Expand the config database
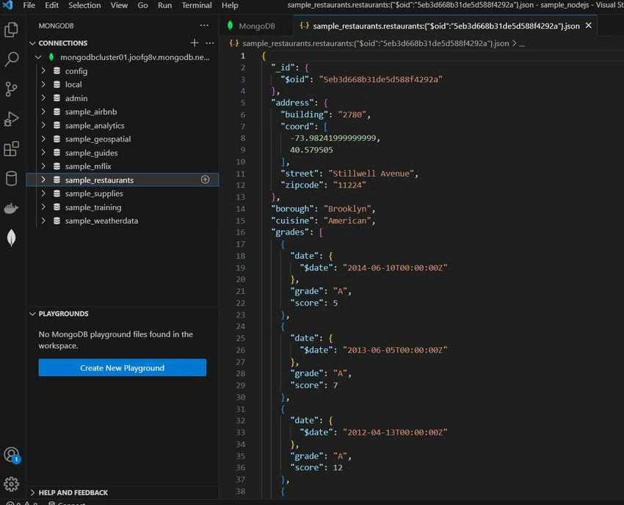The image size is (624, 505). point(43,70)
